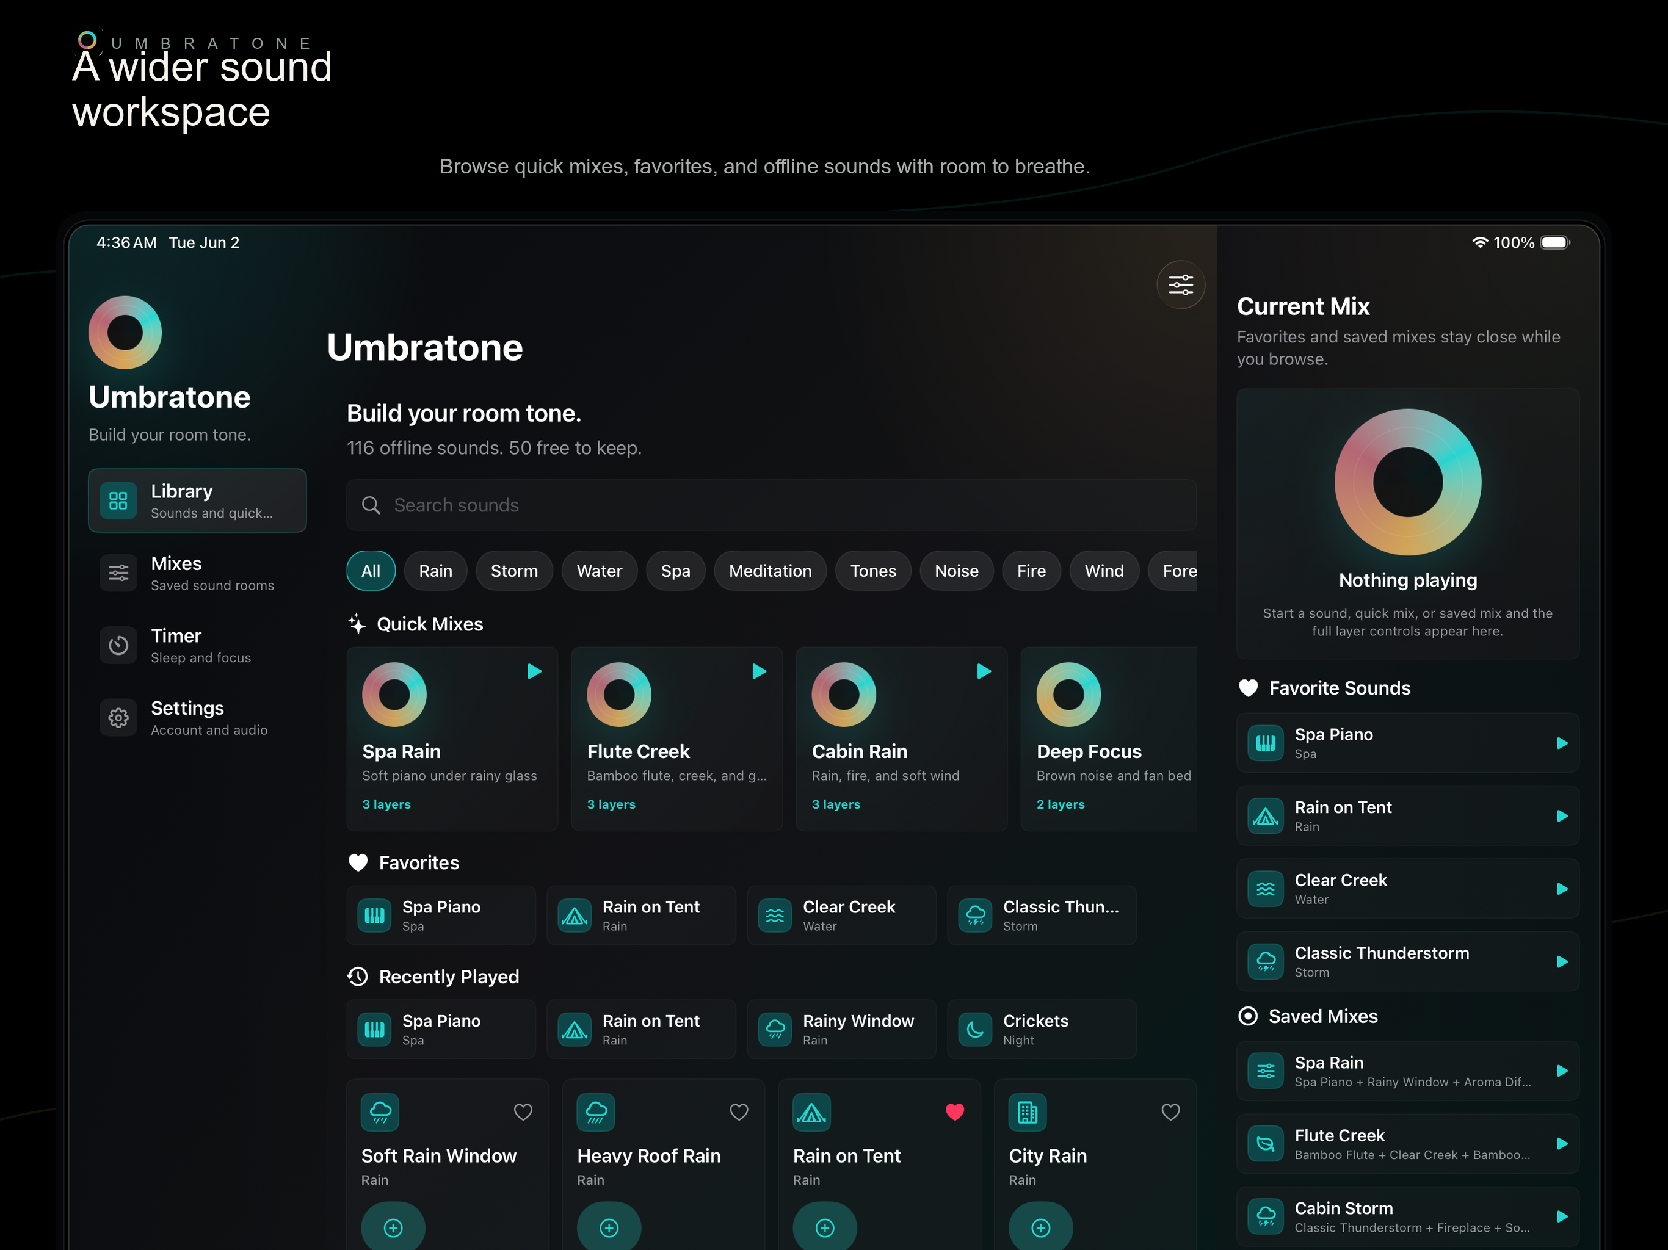
Task: Select Spa Piano under Recently Played
Action: pos(441,1029)
